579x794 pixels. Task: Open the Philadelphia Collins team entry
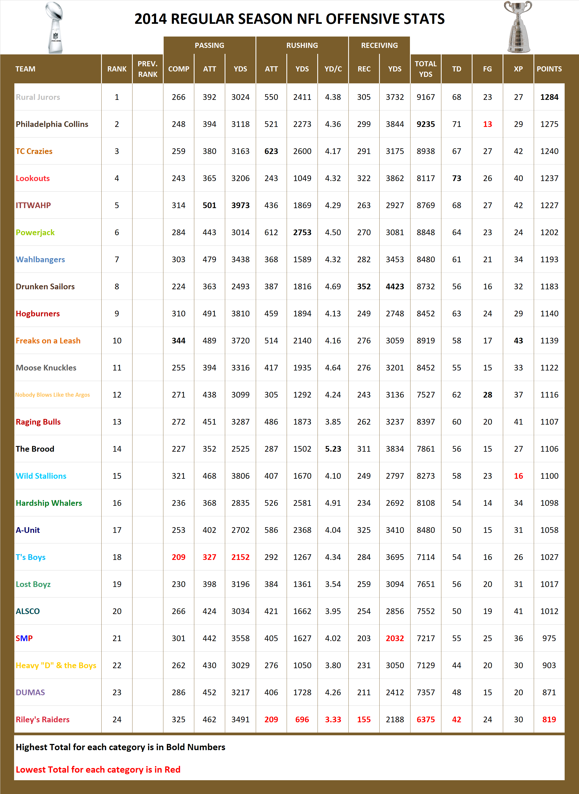point(51,124)
